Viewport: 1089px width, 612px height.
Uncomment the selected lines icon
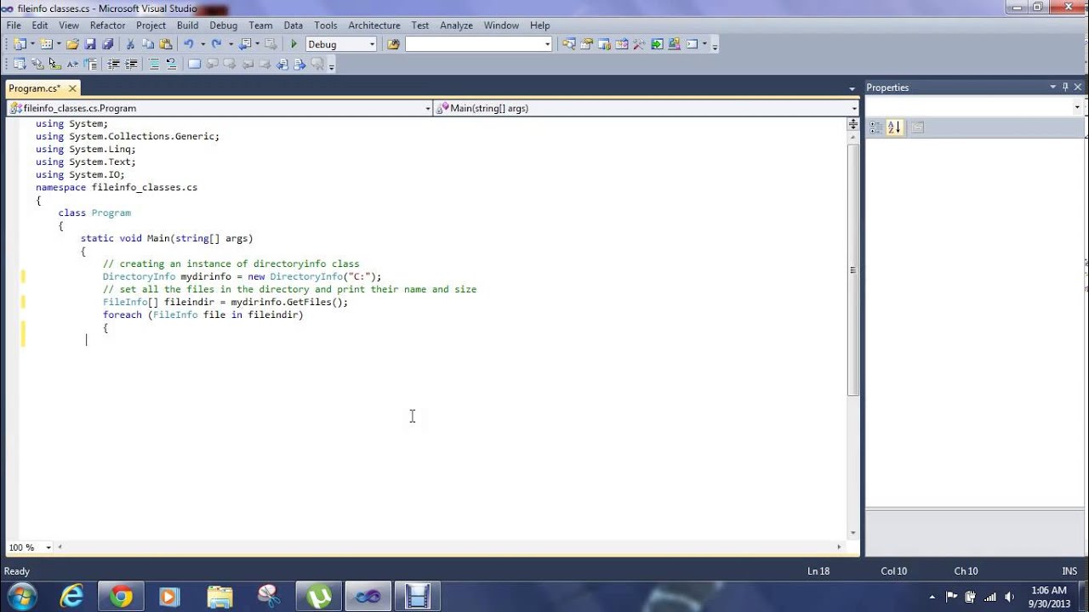[x=171, y=64]
